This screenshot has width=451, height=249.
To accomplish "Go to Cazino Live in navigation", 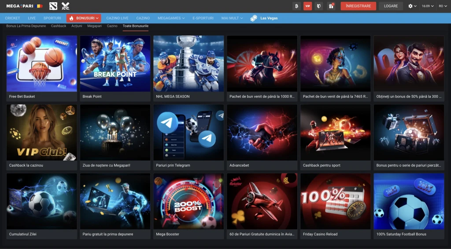I will [x=117, y=18].
